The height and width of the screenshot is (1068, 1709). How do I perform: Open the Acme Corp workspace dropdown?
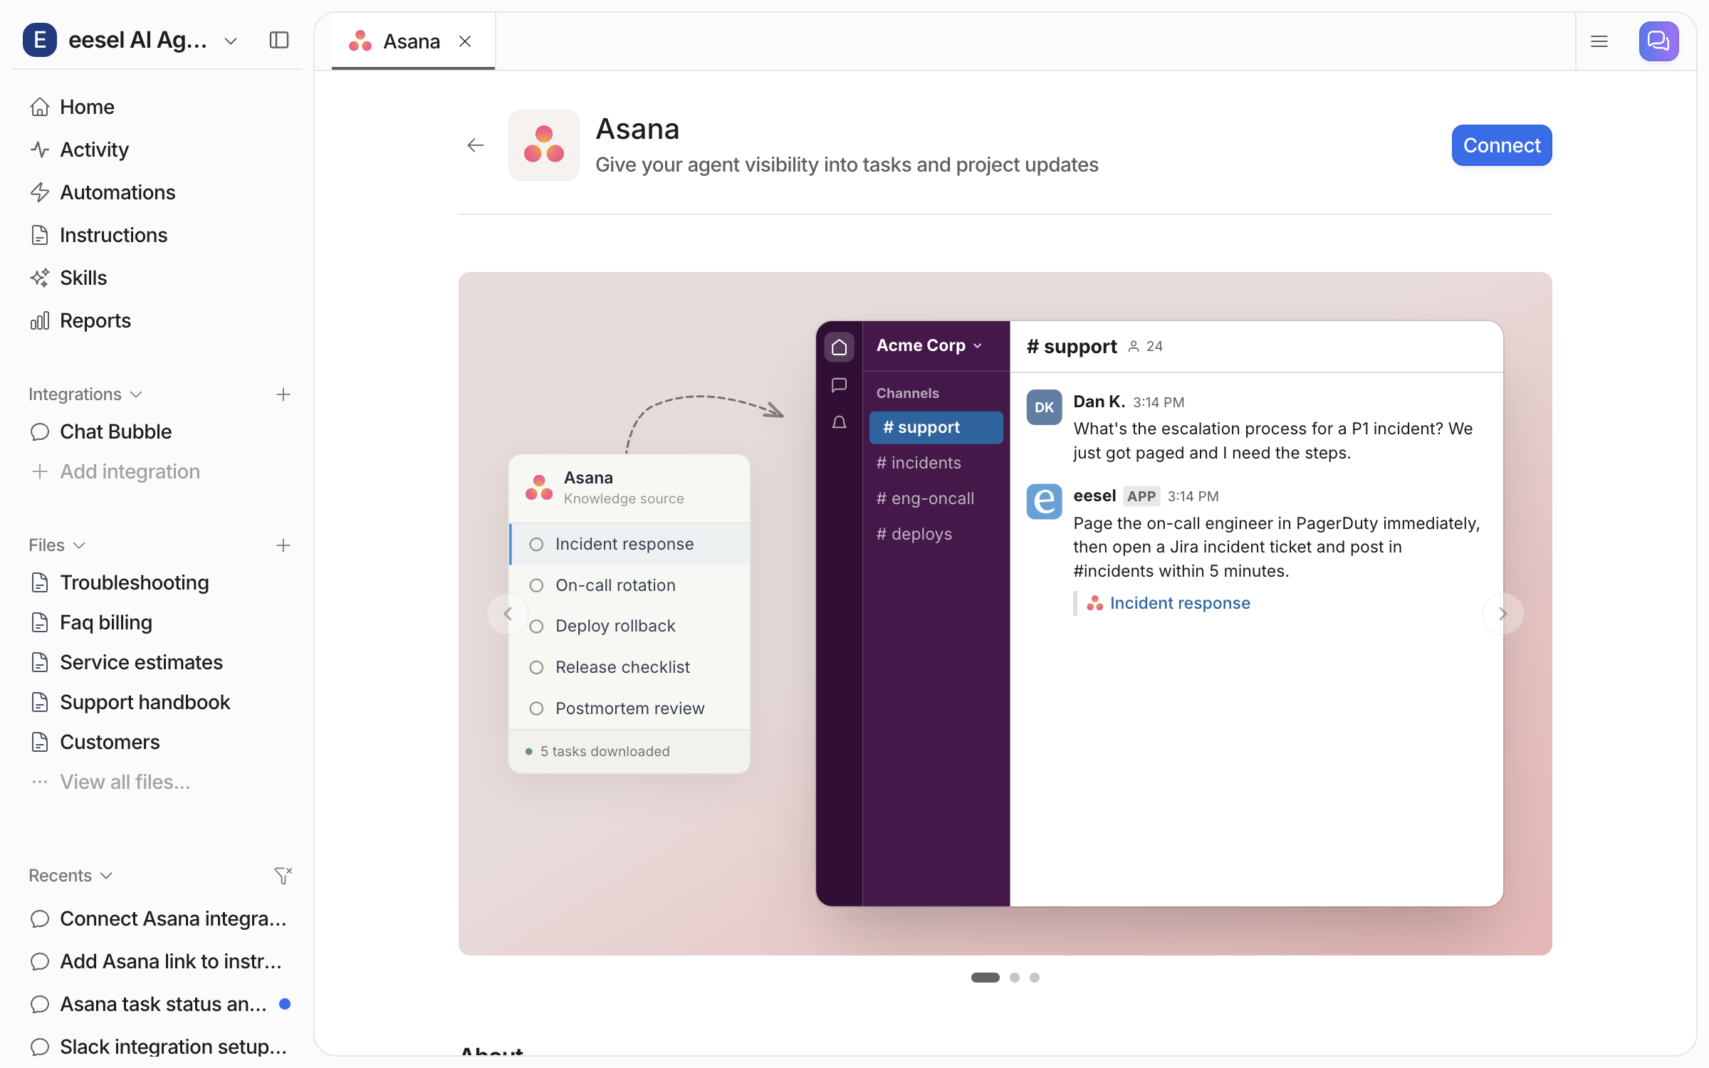click(929, 345)
